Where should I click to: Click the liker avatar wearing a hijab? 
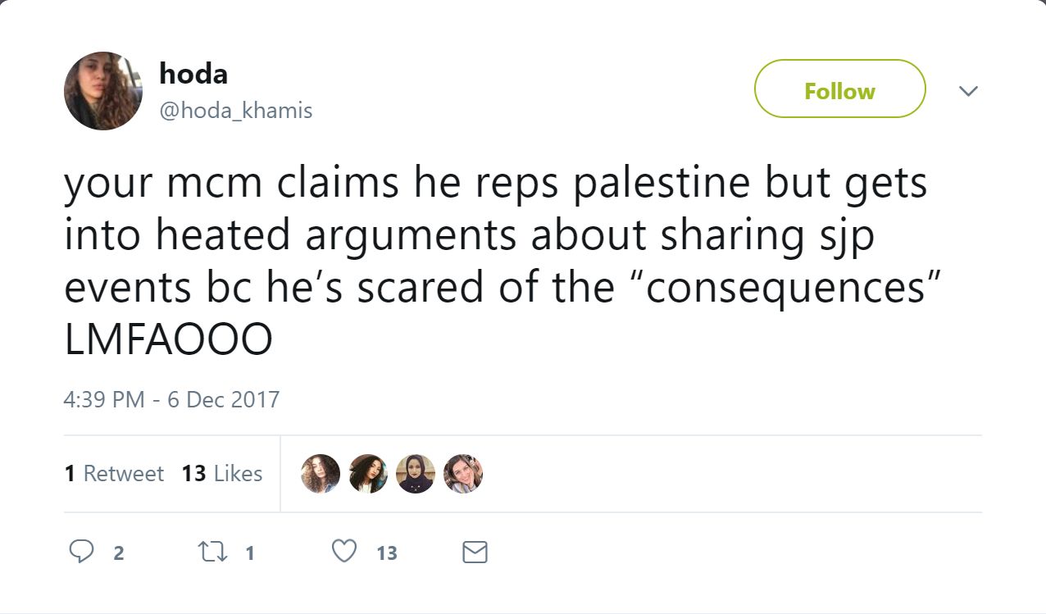pos(415,474)
